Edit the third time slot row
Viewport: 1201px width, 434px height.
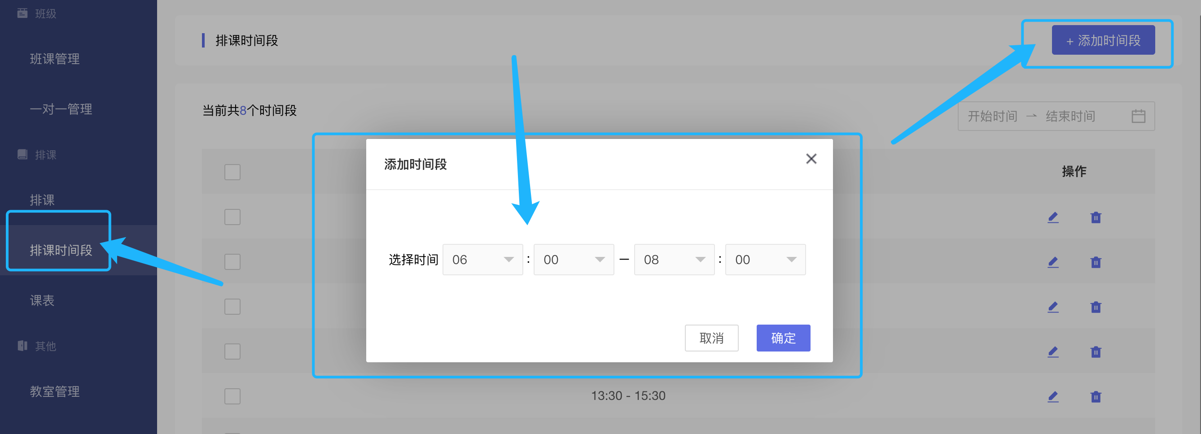point(1053,307)
